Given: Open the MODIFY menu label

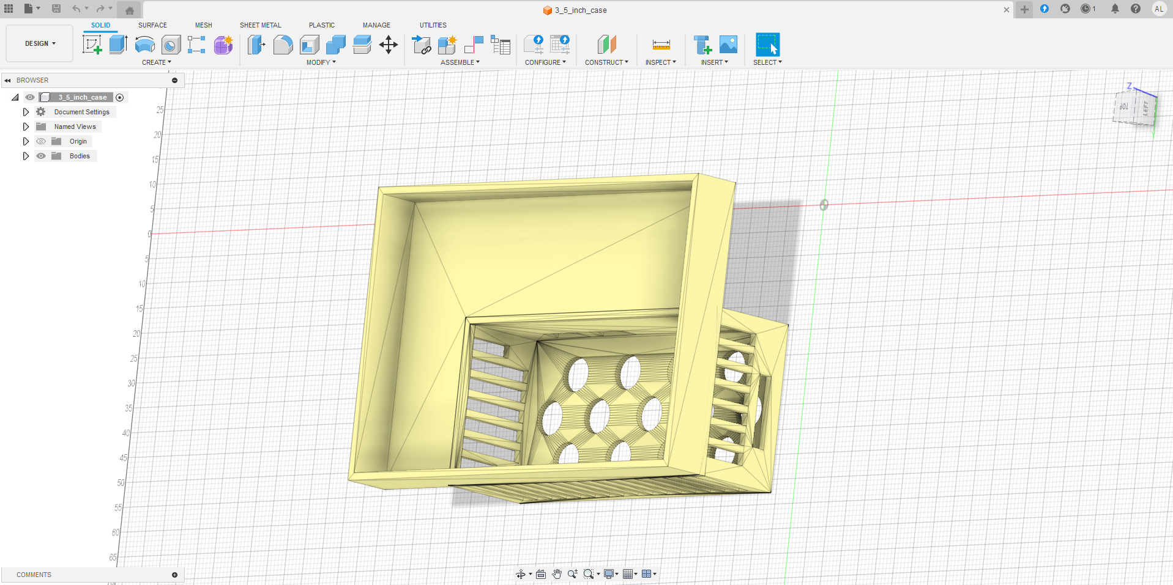Looking at the screenshot, I should tap(321, 62).
